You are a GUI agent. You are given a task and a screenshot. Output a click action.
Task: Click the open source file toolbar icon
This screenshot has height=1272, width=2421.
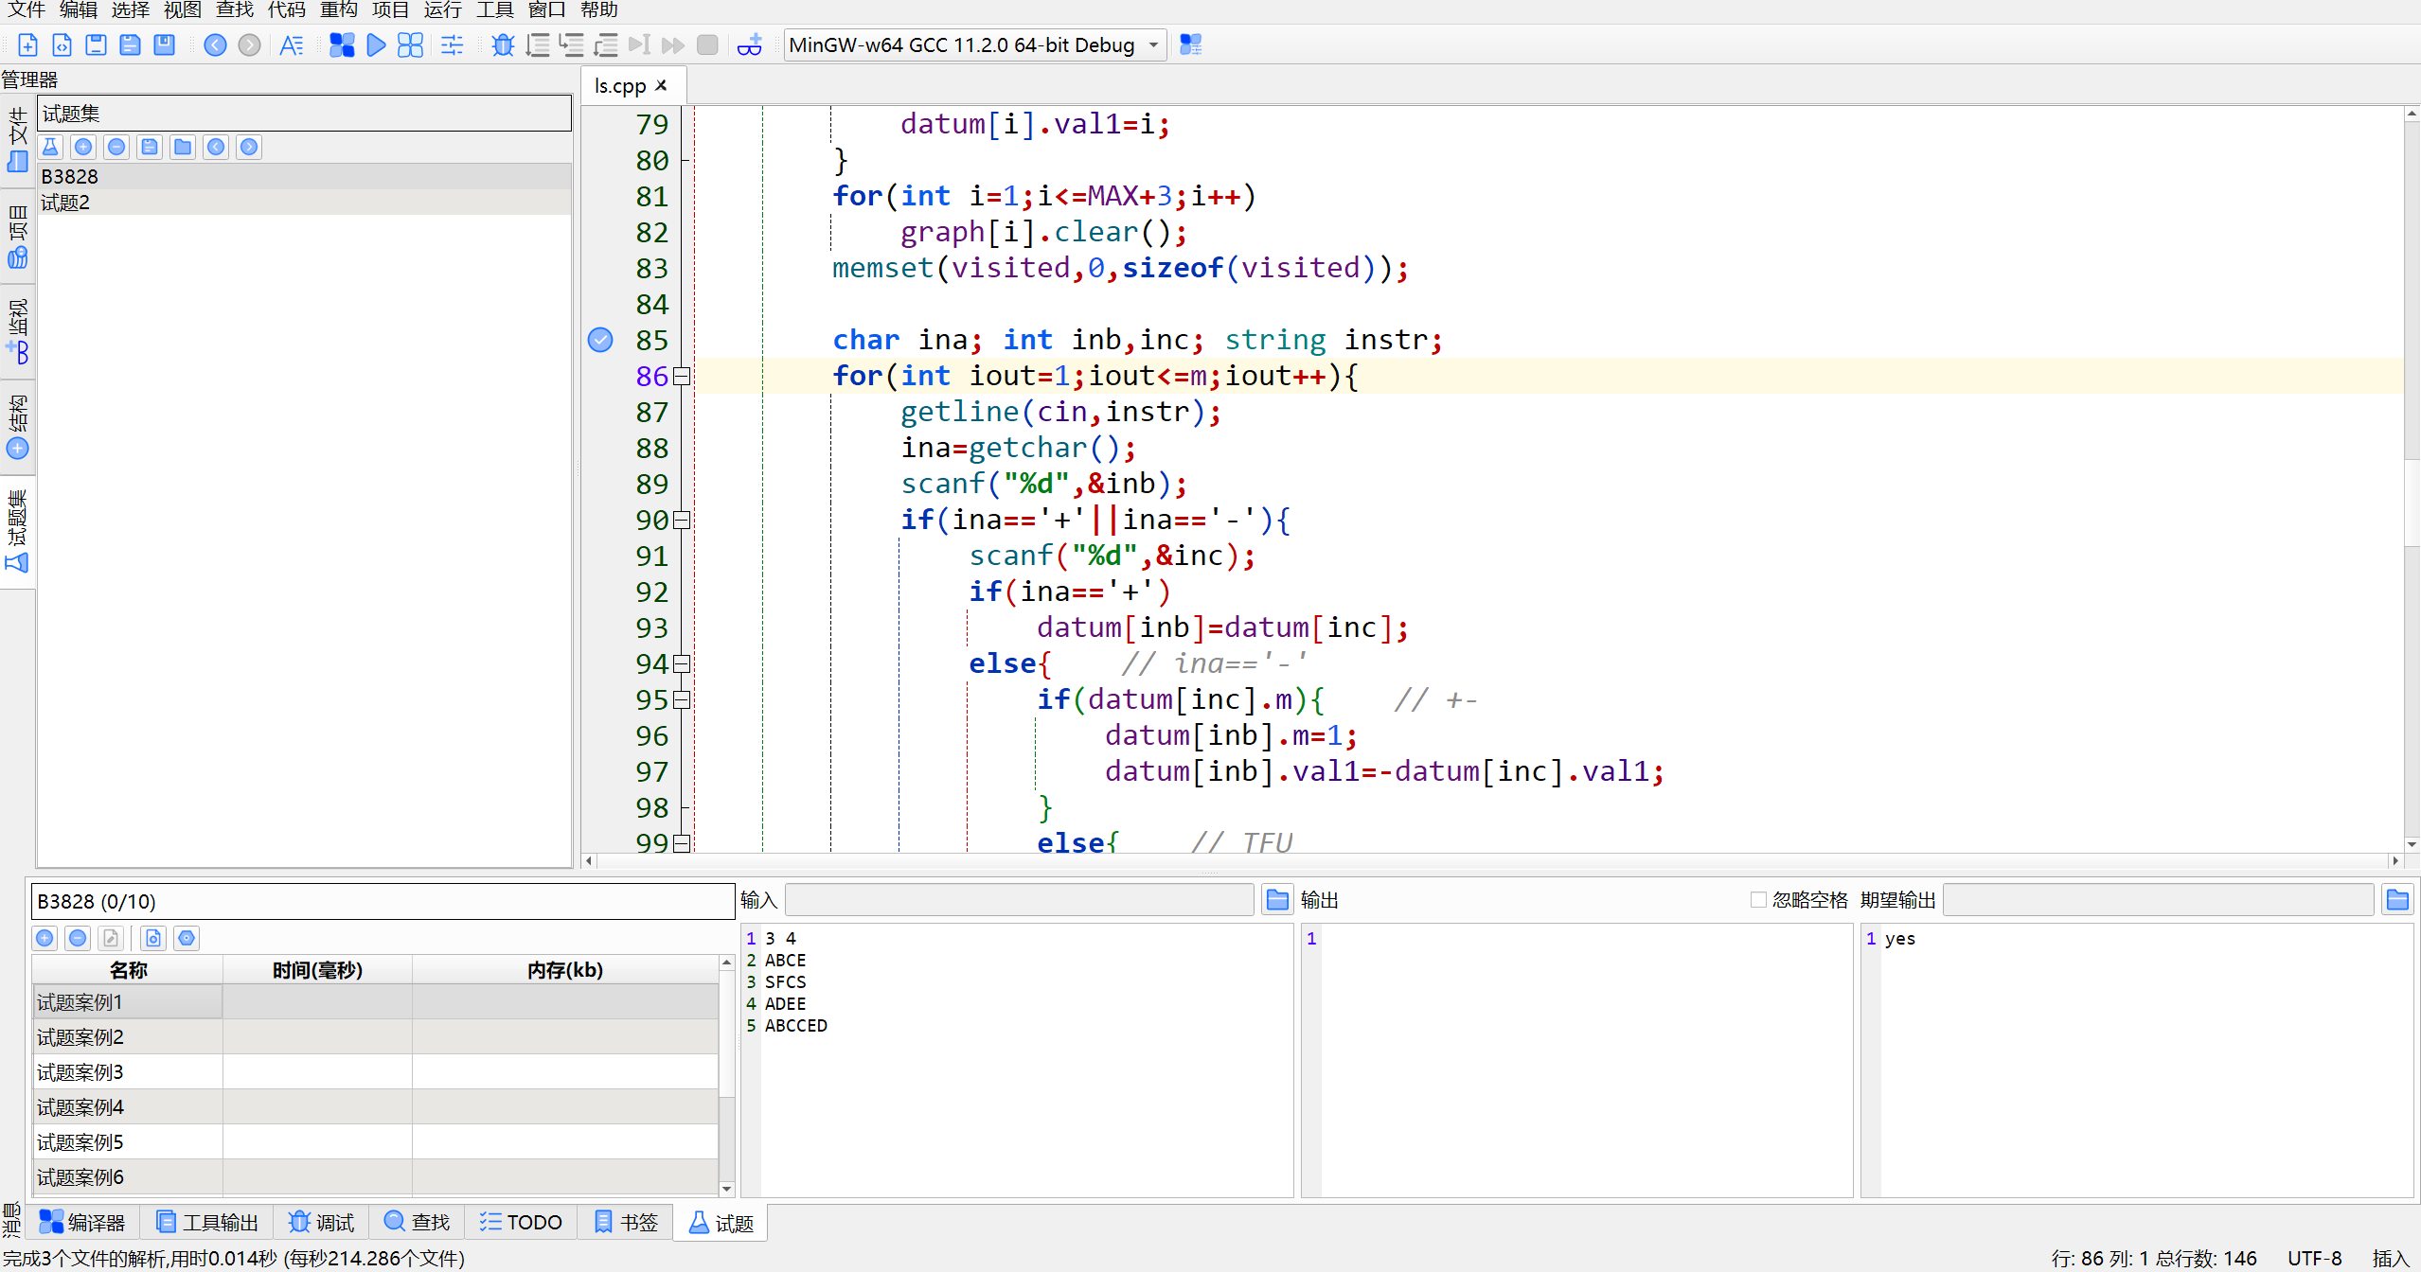[62, 44]
